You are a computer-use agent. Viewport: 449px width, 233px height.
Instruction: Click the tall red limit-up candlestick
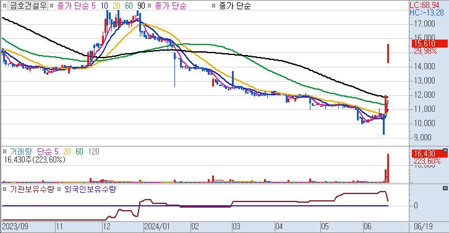pos(388,53)
